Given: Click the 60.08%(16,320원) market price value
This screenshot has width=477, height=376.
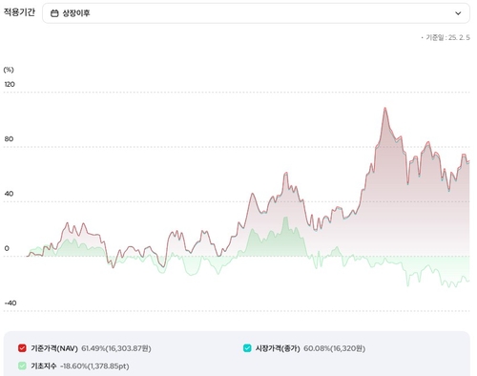Looking at the screenshot, I should click(x=334, y=348).
